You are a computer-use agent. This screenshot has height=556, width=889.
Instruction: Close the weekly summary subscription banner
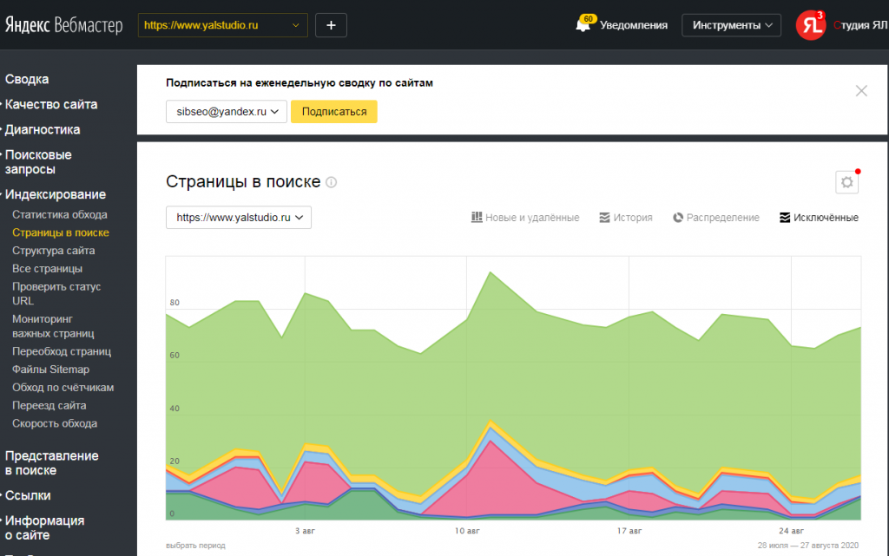pos(861,90)
